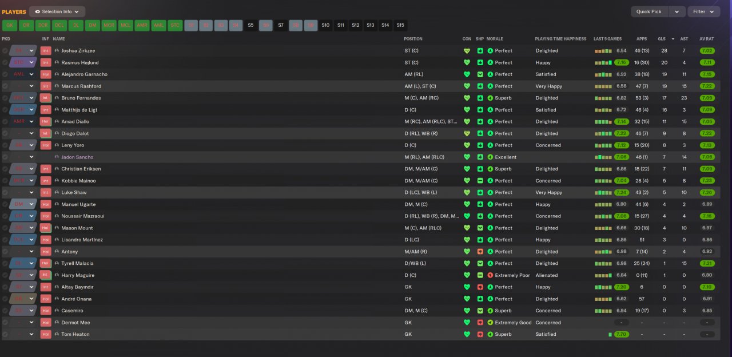Toggle the picked checkmark for Bruno Fernandes
This screenshot has width=732, height=357.
5,98
